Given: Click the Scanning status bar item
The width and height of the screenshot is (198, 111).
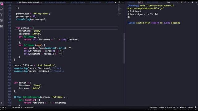Looking at the screenshot, I should click(x=28, y=107).
